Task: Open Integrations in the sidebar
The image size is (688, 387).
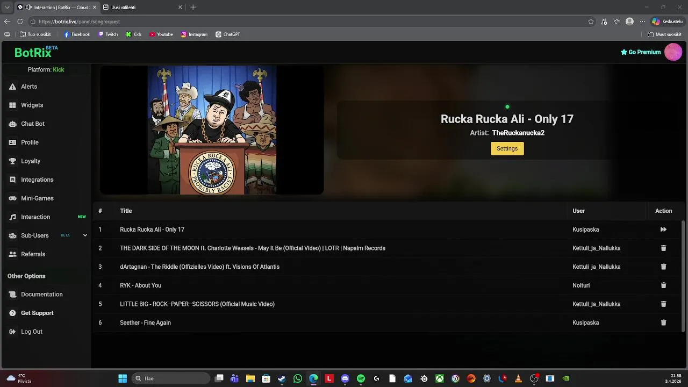Action: 46,180
